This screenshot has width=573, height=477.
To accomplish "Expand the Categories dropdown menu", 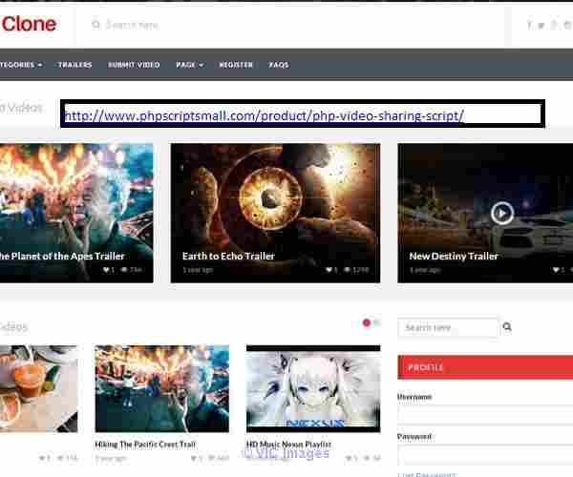I will (21, 65).
